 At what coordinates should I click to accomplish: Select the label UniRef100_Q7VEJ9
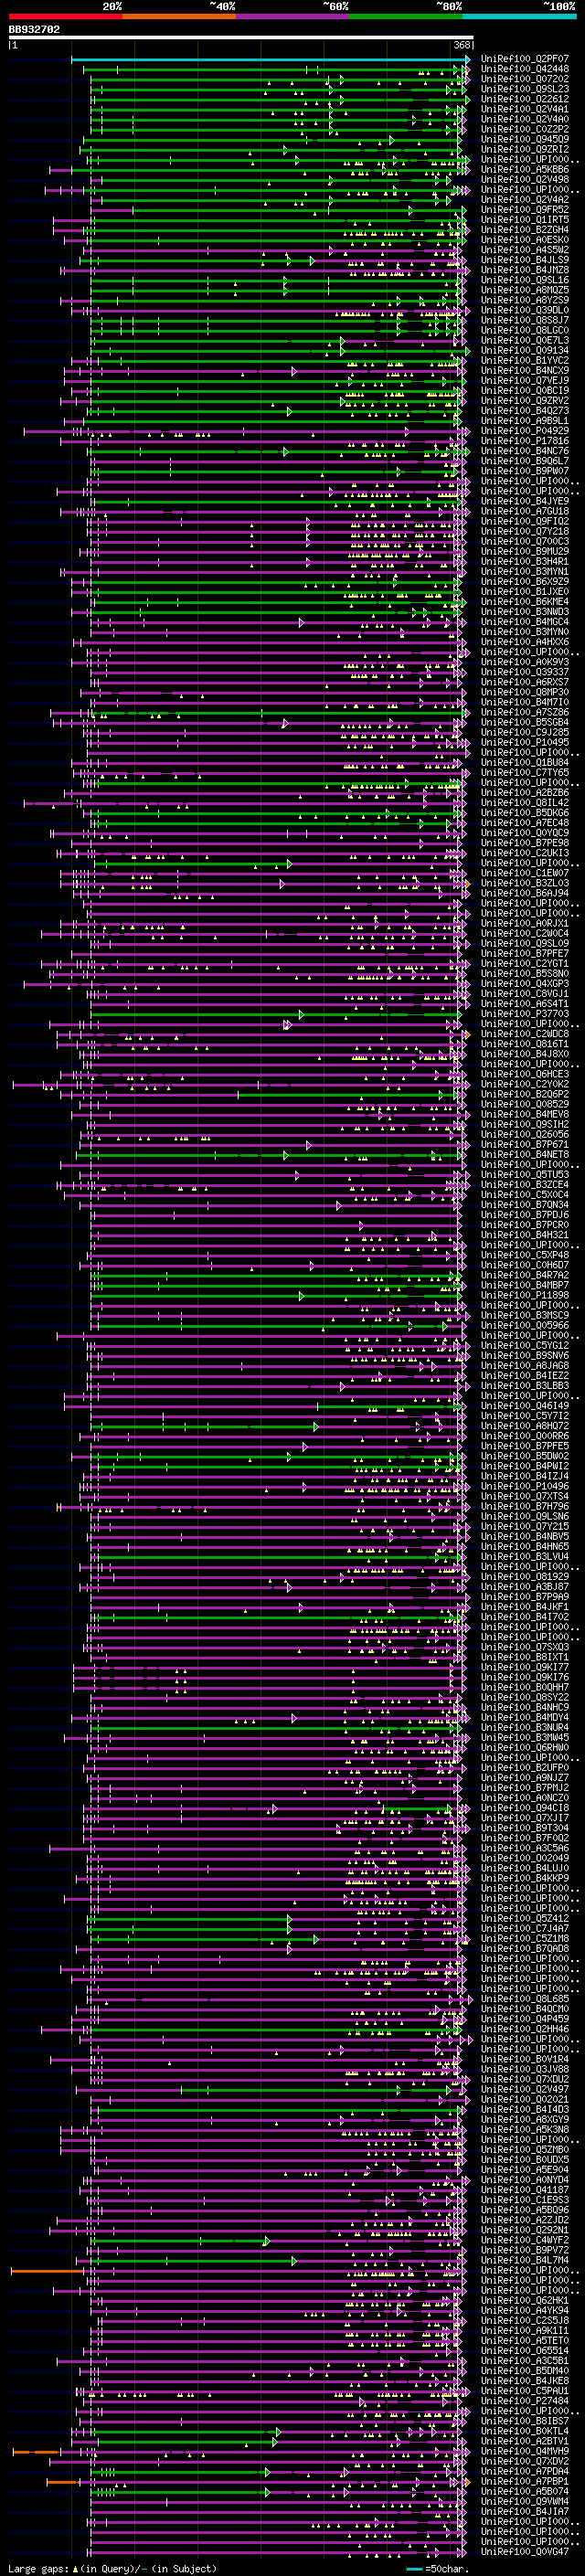pos(524,380)
